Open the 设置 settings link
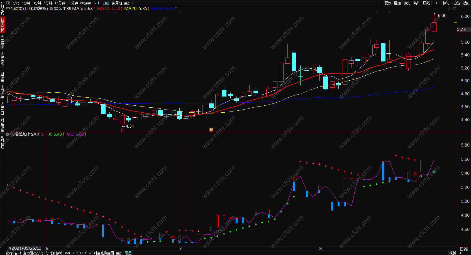This screenshot has height=255, width=471. [x=128, y=253]
